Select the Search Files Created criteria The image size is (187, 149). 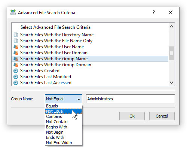click(90, 71)
